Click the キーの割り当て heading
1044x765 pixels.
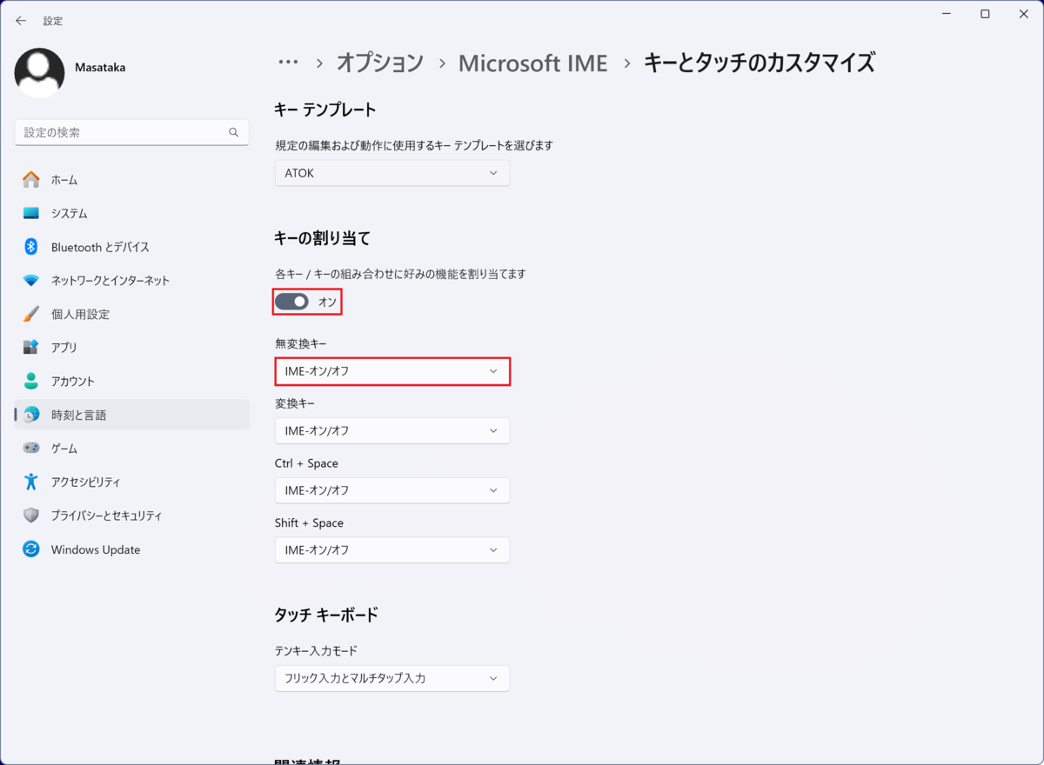tap(323, 237)
